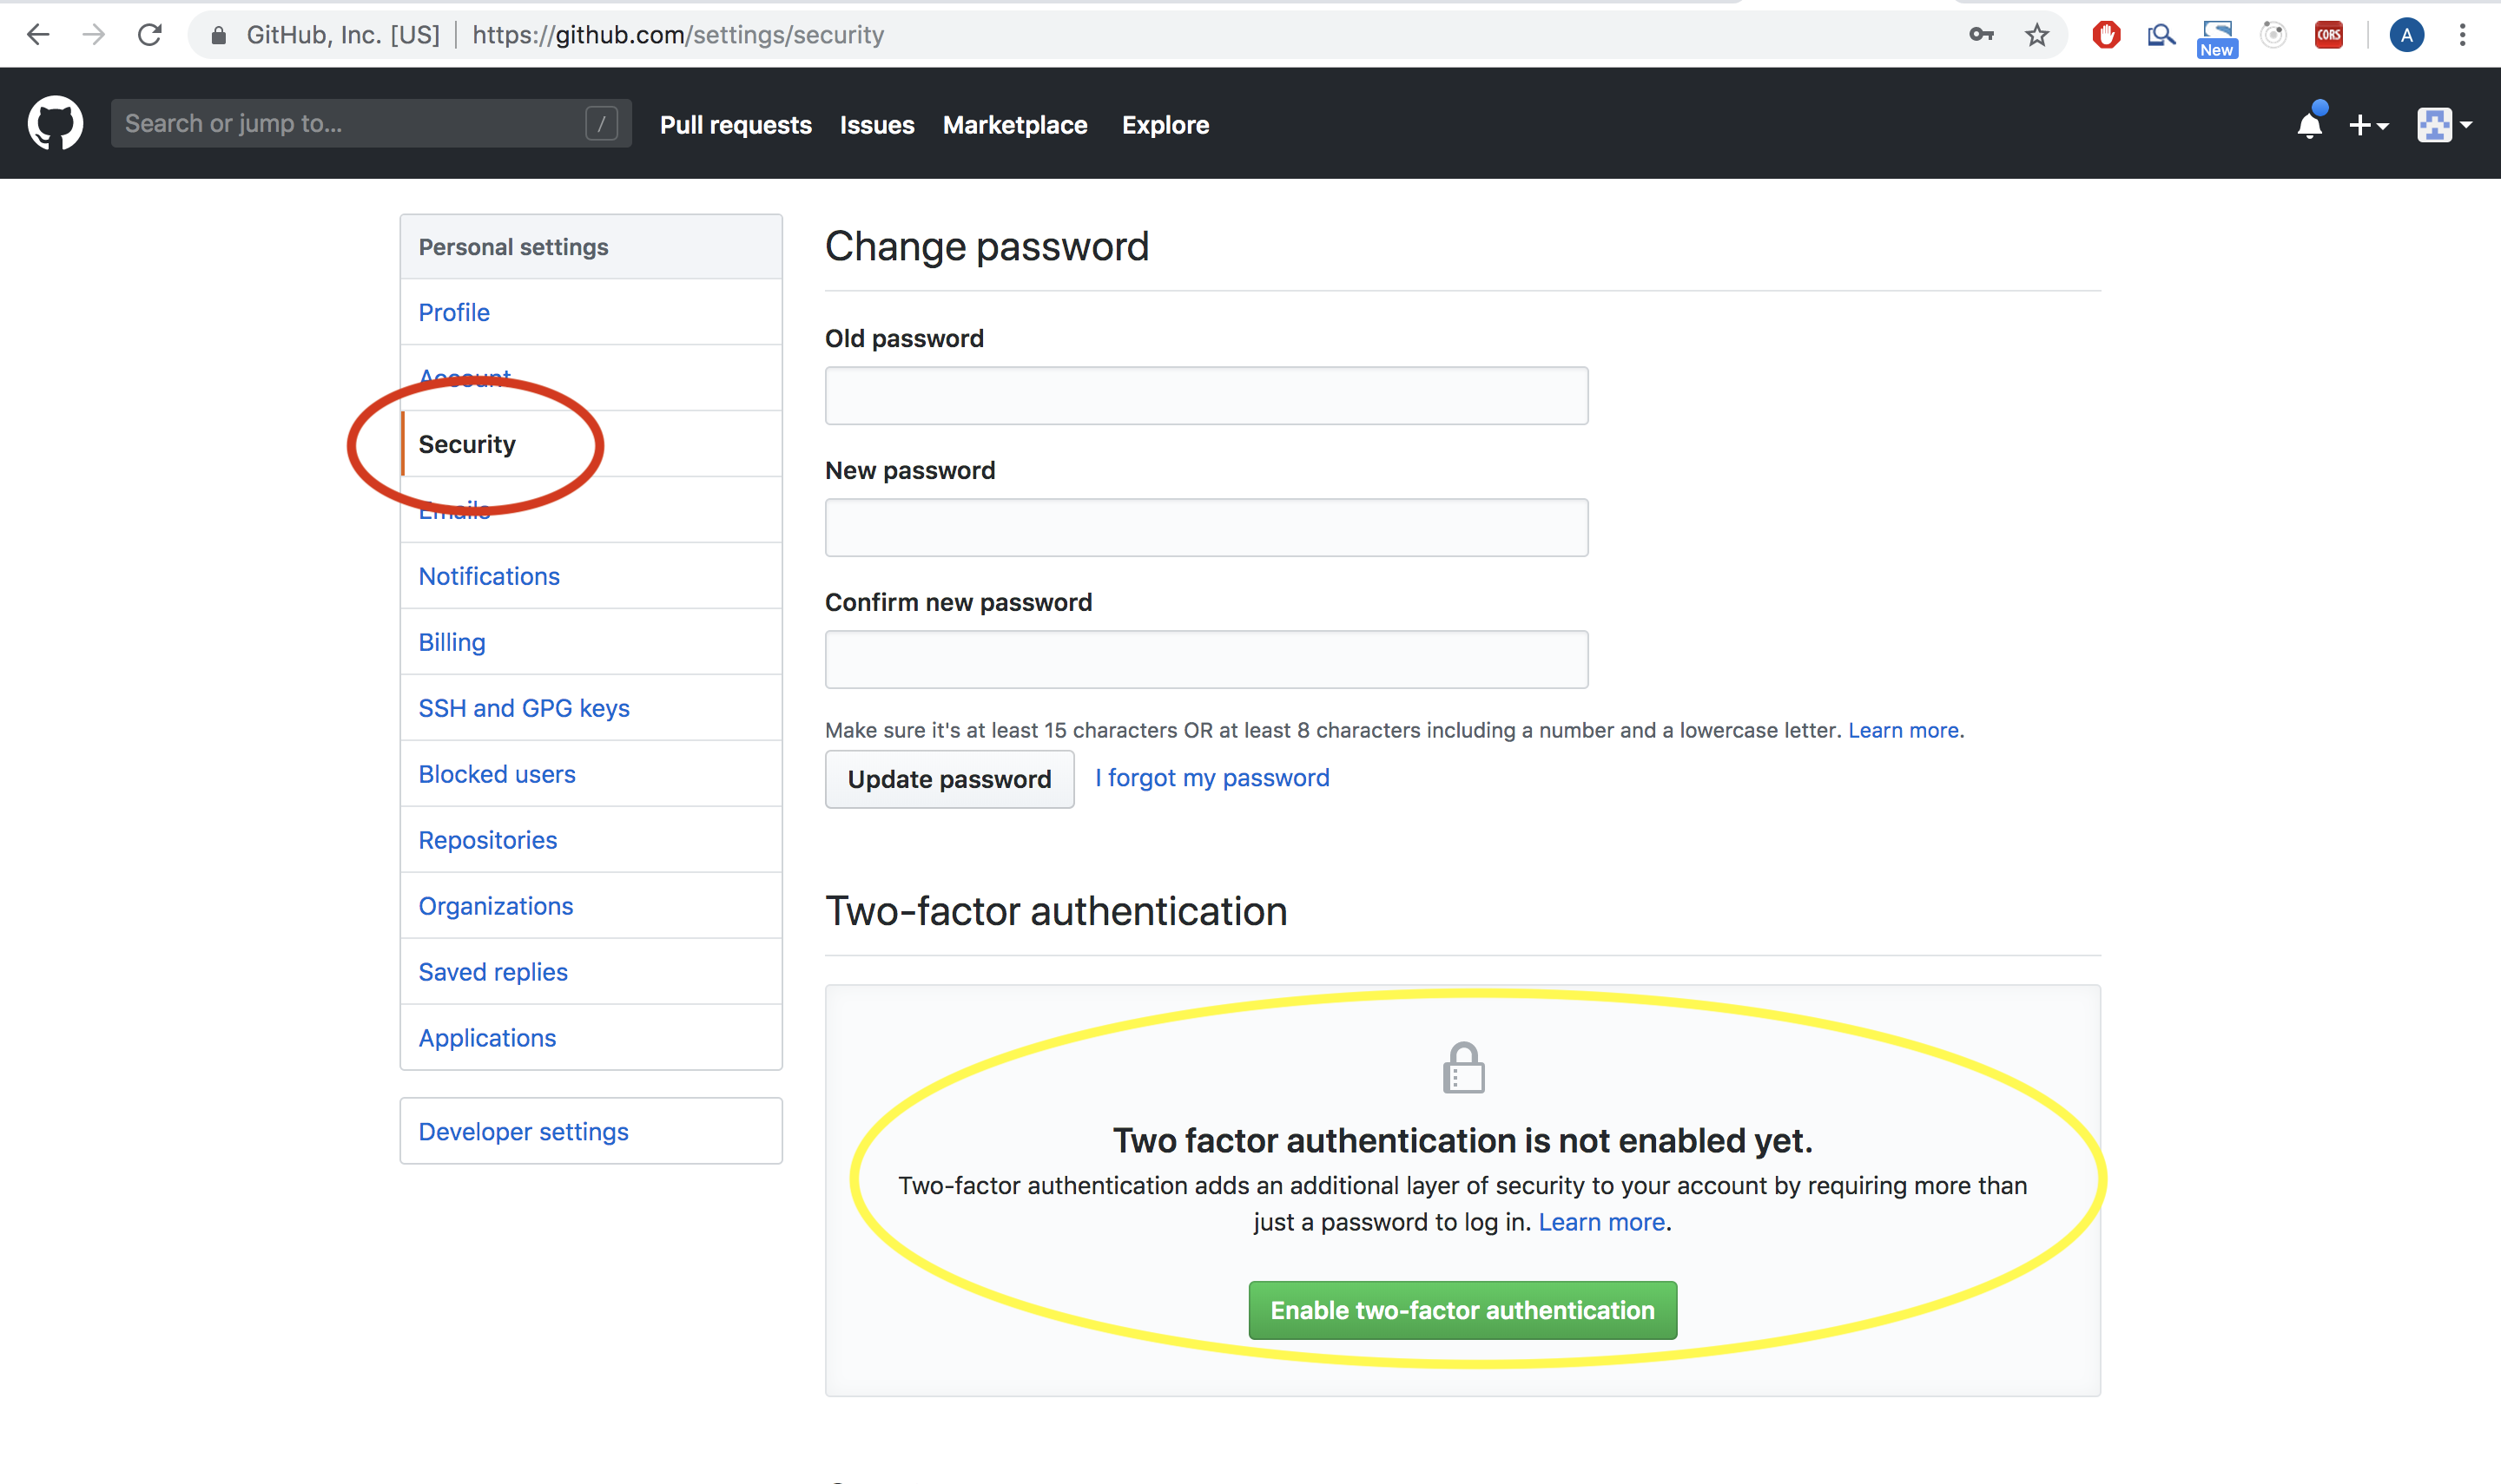This screenshot has width=2501, height=1484.
Task: Open Chrome's three-dot menu
Action: pyautogui.click(x=2464, y=34)
